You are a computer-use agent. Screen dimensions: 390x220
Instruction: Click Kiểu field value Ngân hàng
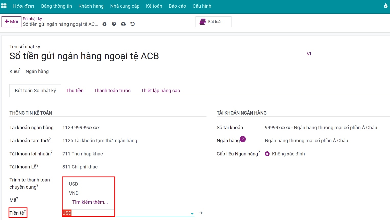pyautogui.click(x=37, y=71)
